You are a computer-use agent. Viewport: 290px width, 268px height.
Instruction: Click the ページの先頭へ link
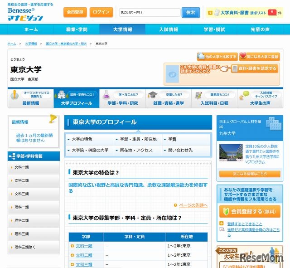(x=193, y=205)
